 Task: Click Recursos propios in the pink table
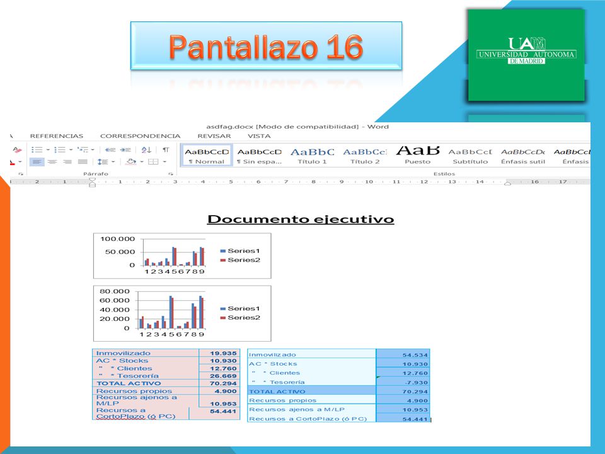146,391
